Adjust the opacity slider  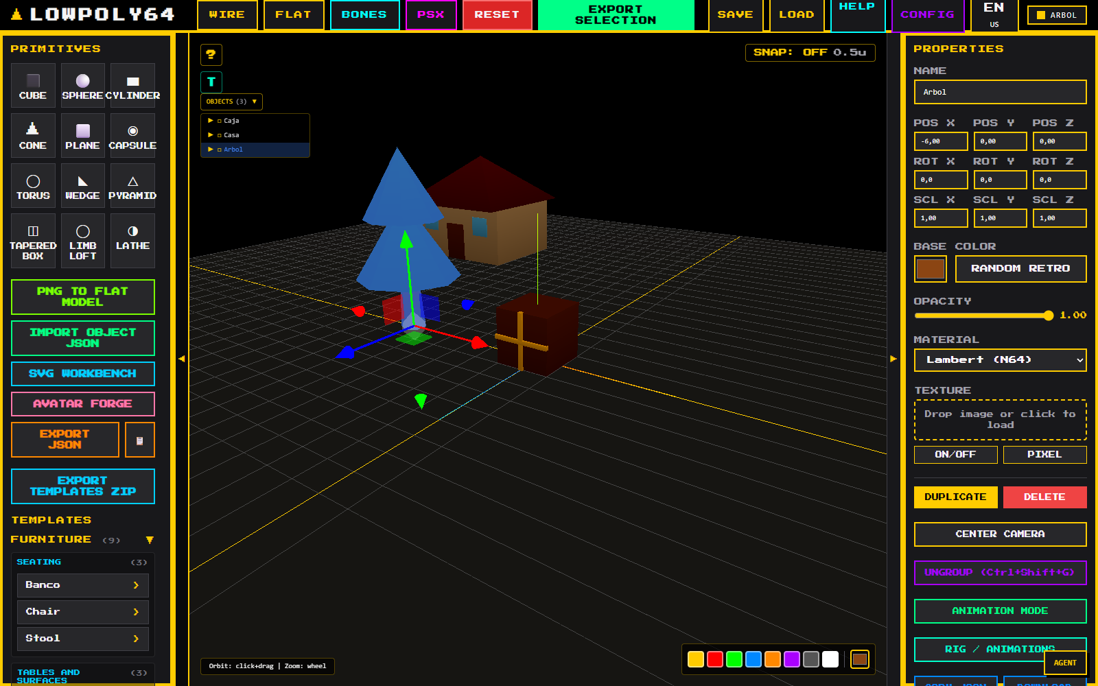pos(983,316)
